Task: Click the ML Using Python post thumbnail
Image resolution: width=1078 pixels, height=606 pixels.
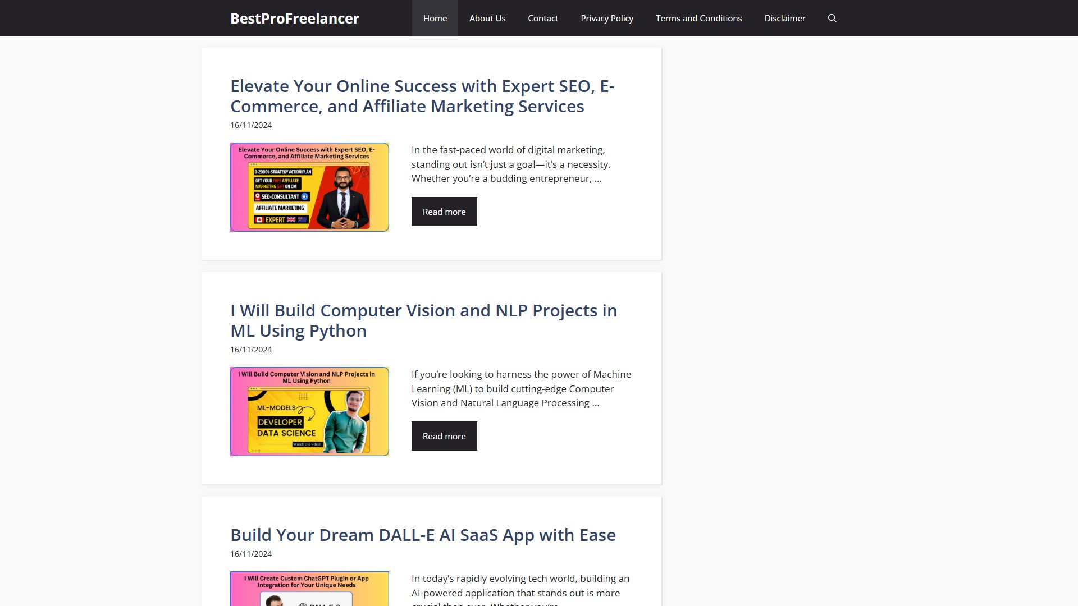Action: tap(309, 411)
